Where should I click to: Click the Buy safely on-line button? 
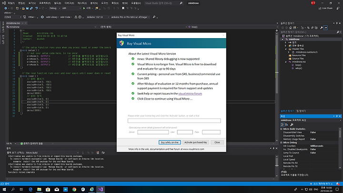point(170,142)
